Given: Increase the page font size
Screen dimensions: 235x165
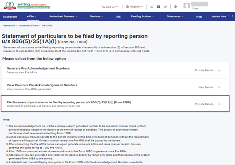Looking at the screenshot, I should (x=165, y=7).
